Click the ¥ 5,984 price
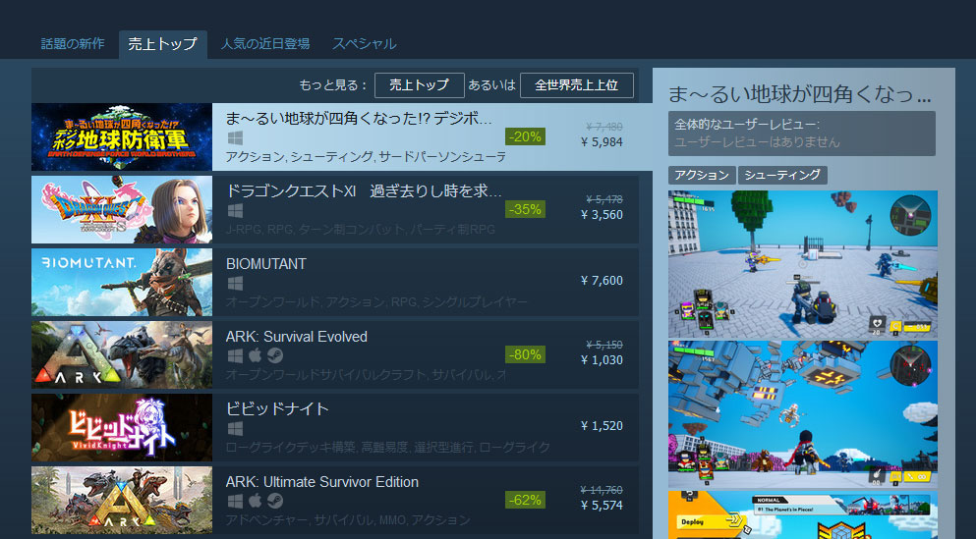The height and width of the screenshot is (539, 976). 602,142
